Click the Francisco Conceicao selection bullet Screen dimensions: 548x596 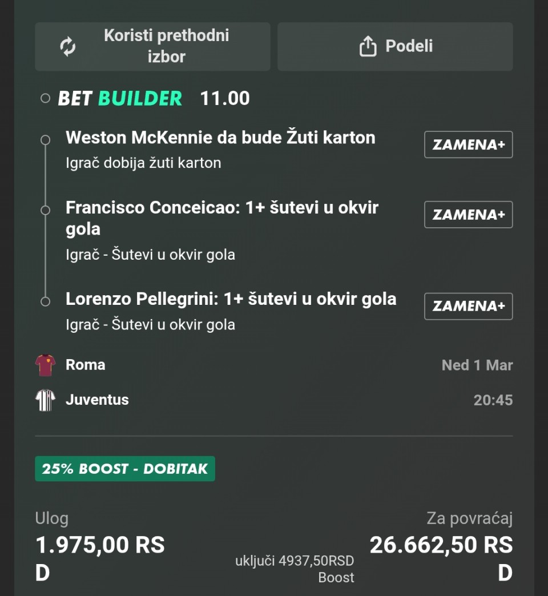(x=46, y=210)
